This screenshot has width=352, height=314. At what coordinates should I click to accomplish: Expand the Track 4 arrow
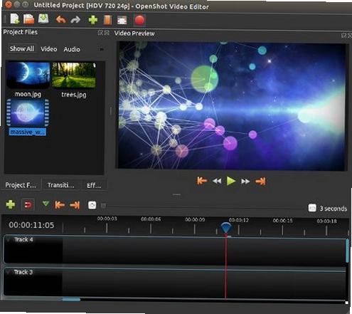pyautogui.click(x=9, y=239)
